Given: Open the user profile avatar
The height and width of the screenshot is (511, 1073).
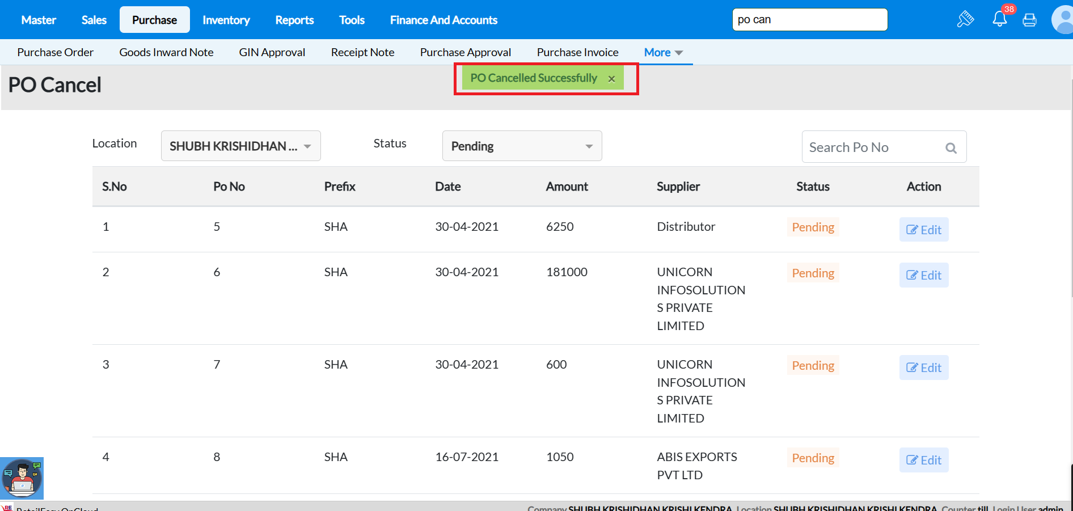Looking at the screenshot, I should point(1062,20).
